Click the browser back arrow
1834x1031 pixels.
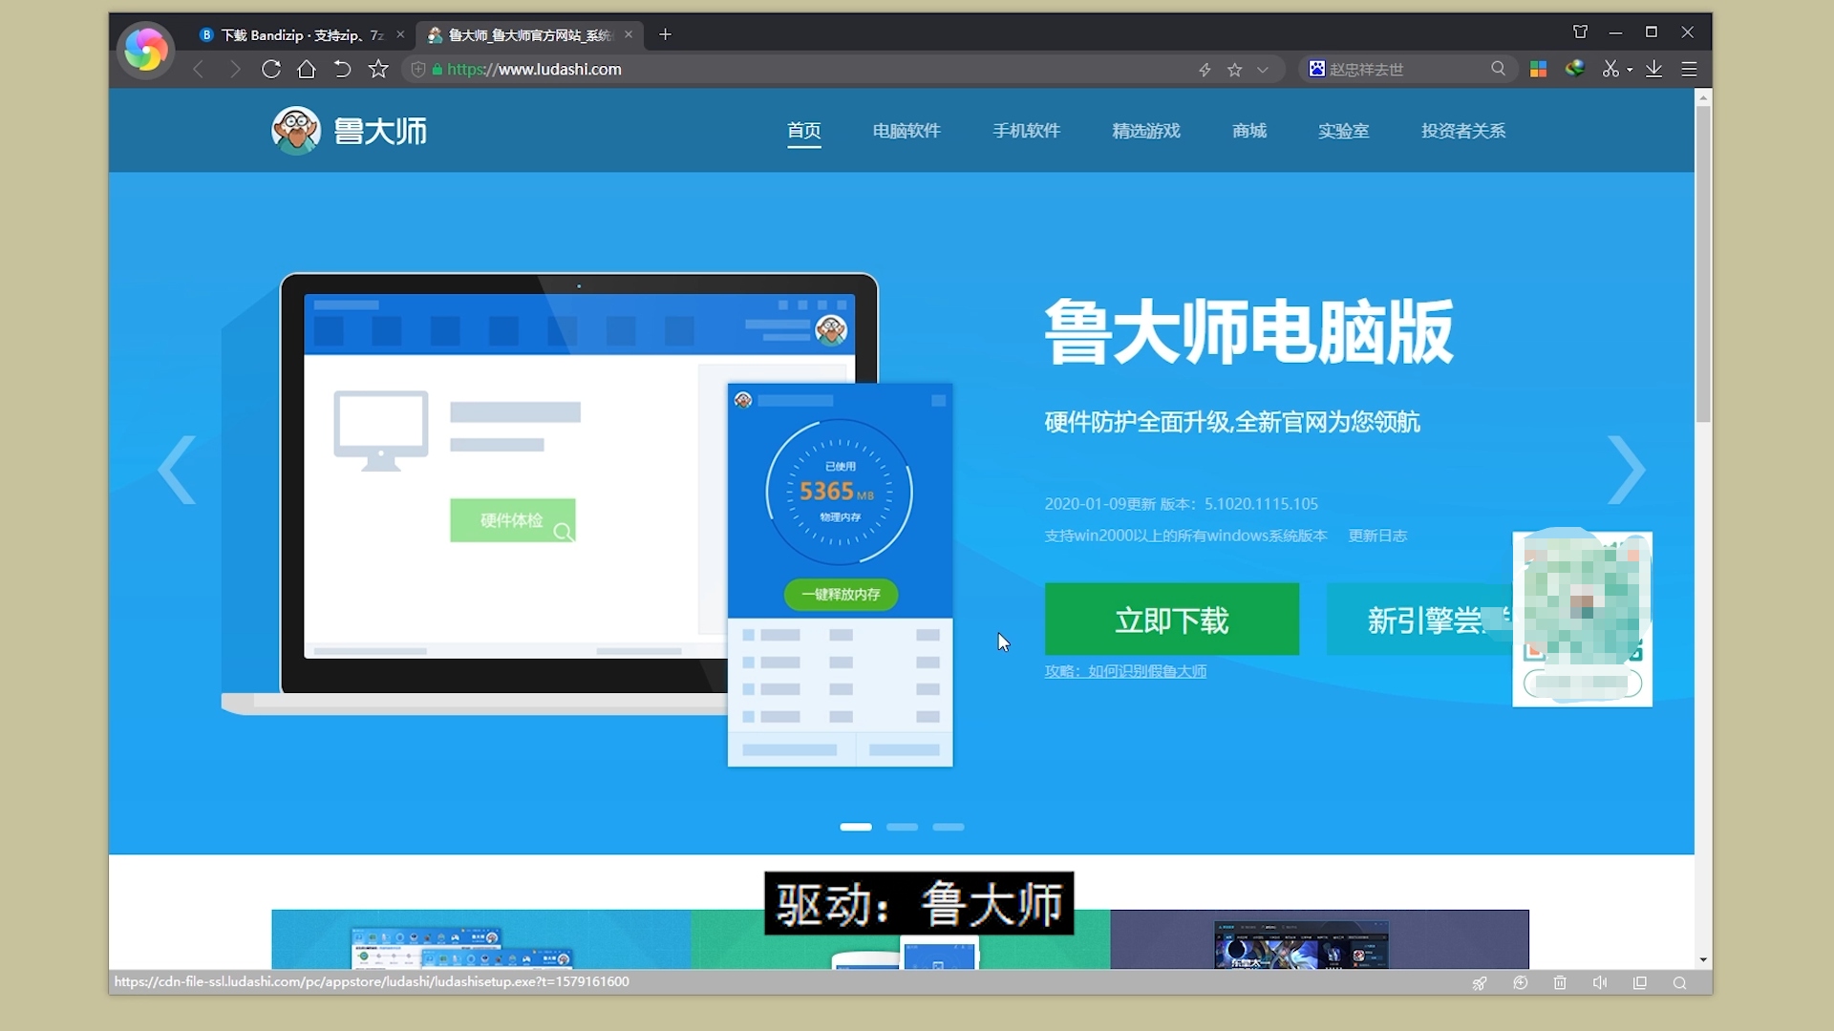pyautogui.click(x=198, y=69)
